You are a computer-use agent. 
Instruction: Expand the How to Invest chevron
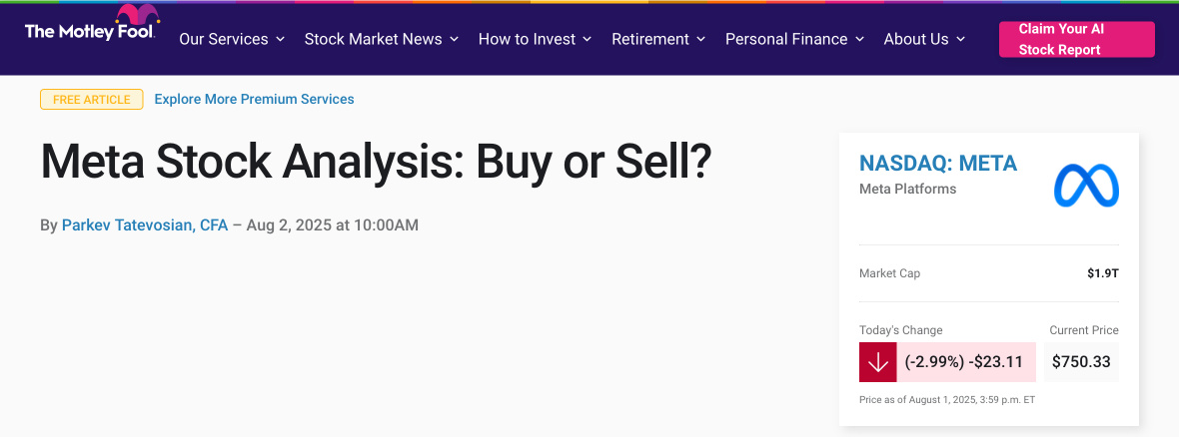(x=588, y=39)
